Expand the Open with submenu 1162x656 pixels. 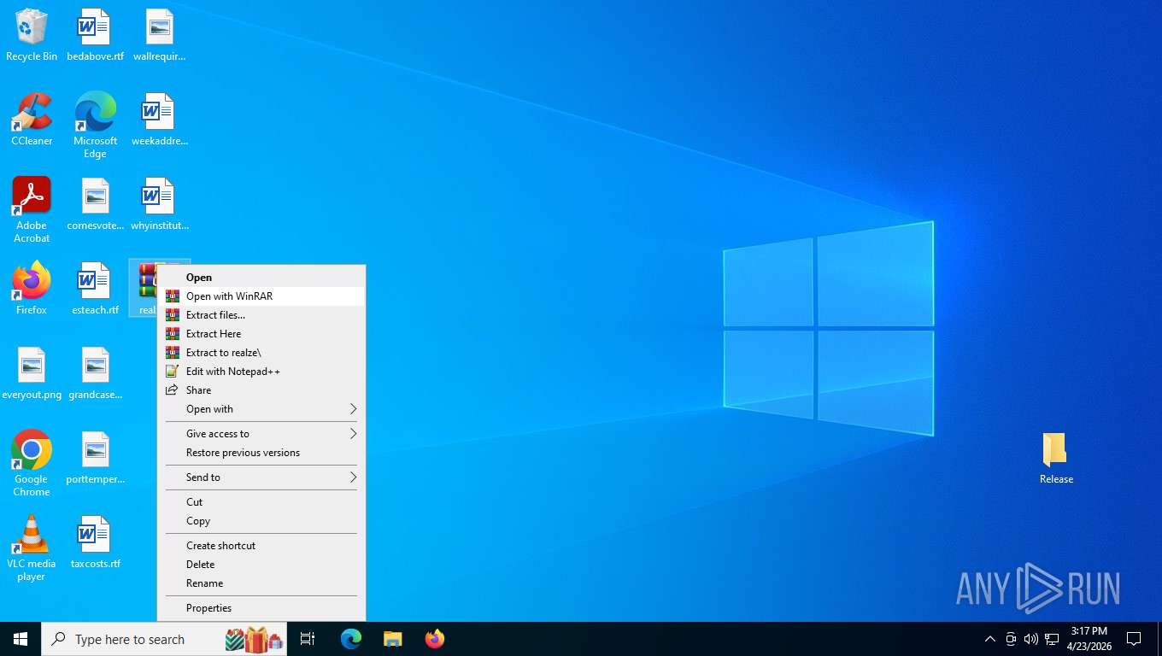[x=261, y=409]
